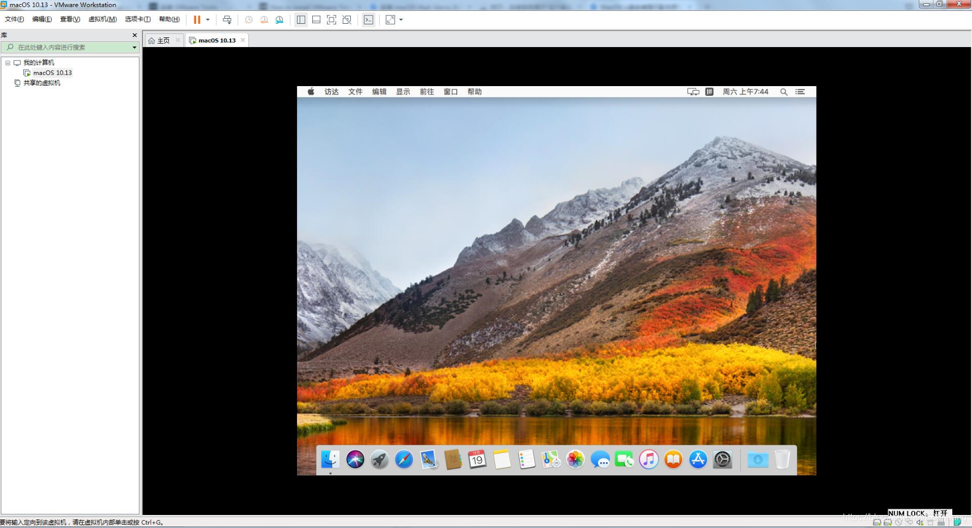This screenshot has height=528, width=972.
Task: Open the 帮助(H) menu
Action: 169,19
